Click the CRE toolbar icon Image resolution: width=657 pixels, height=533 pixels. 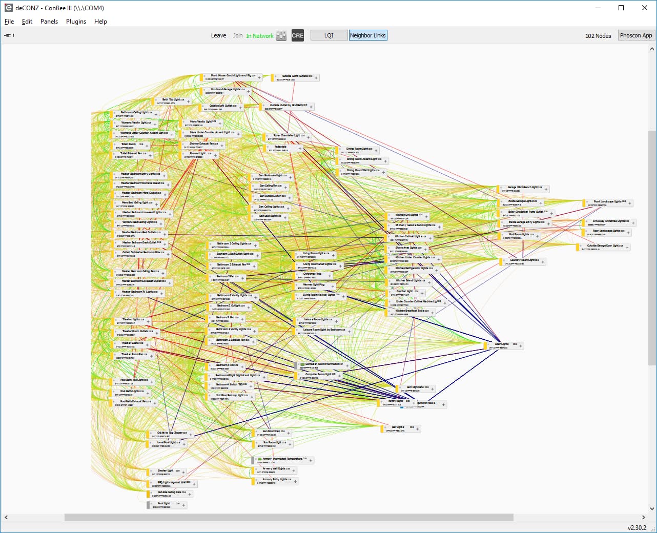pos(298,35)
